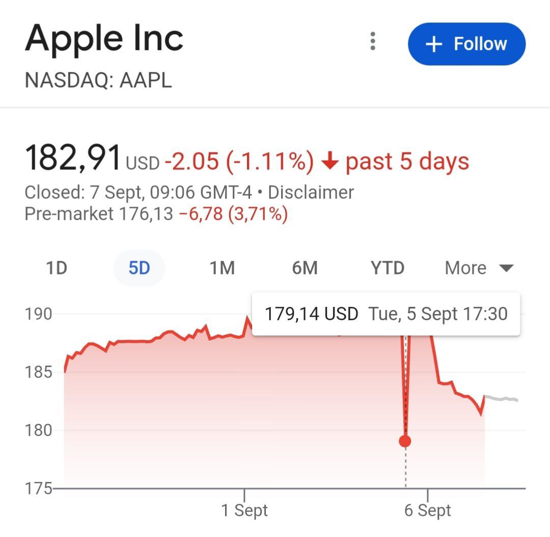Expand the More time range dropdown
550x537 pixels.
(x=465, y=267)
